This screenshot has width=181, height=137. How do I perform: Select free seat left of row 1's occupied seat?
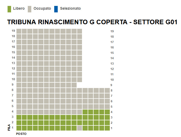click(x=74, y=128)
